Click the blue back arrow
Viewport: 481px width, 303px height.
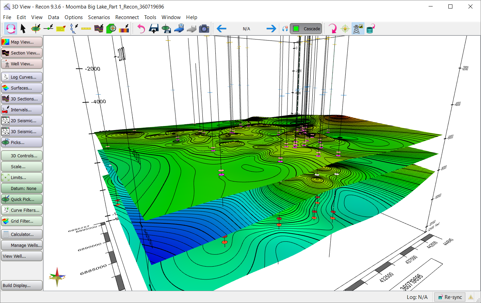tap(221, 29)
